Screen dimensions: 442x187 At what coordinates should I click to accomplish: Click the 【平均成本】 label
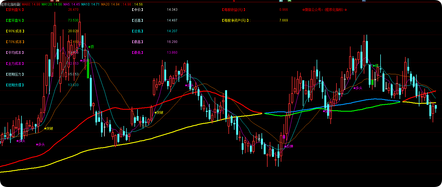tap(15, 53)
